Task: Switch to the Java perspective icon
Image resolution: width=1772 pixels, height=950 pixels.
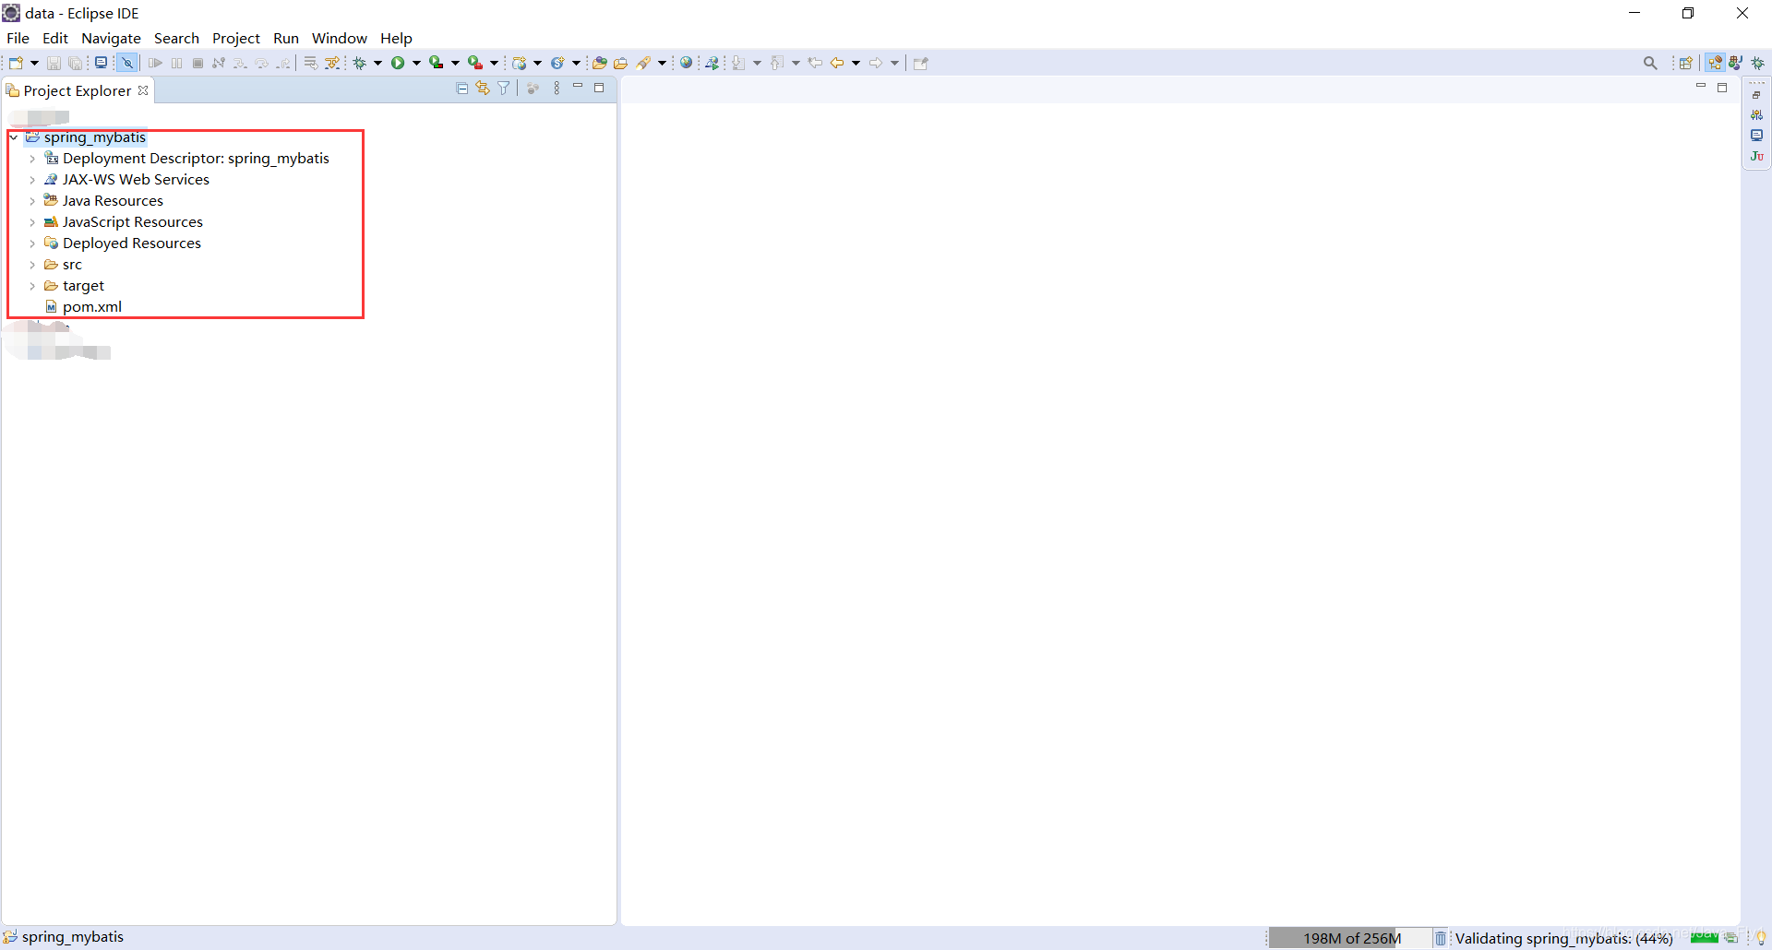Action: (1736, 63)
